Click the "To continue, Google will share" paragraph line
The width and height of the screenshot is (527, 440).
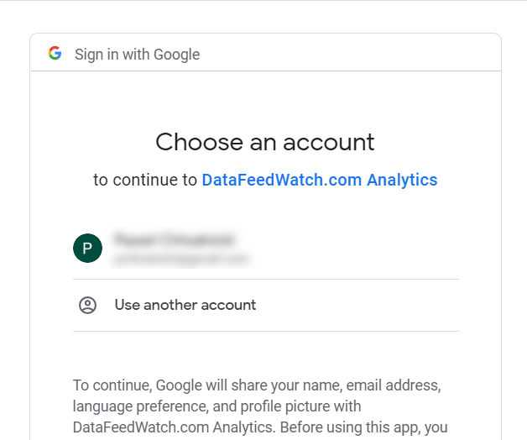(x=257, y=385)
